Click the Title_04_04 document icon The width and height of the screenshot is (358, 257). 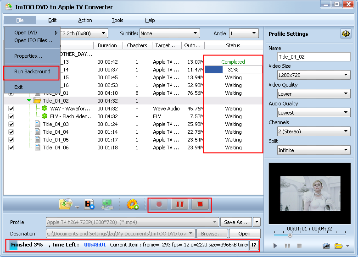(x=38, y=131)
